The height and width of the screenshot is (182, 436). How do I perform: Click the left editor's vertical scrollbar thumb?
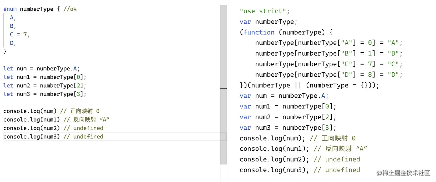click(223, 84)
